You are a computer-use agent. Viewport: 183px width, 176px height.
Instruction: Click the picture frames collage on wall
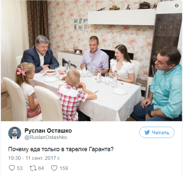coord(81,24)
